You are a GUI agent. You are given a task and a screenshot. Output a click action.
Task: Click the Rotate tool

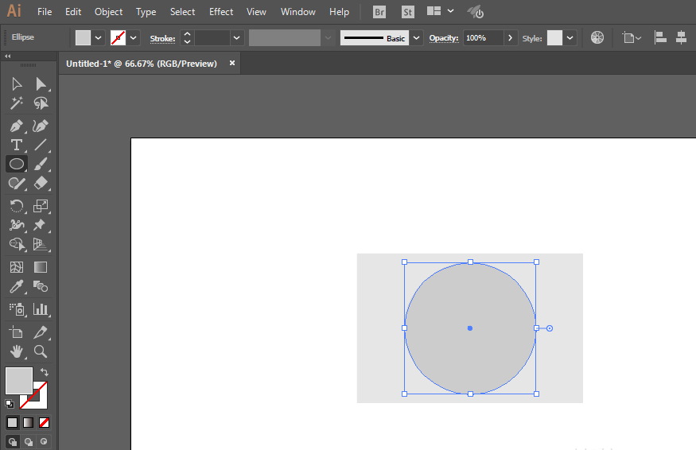click(x=16, y=206)
